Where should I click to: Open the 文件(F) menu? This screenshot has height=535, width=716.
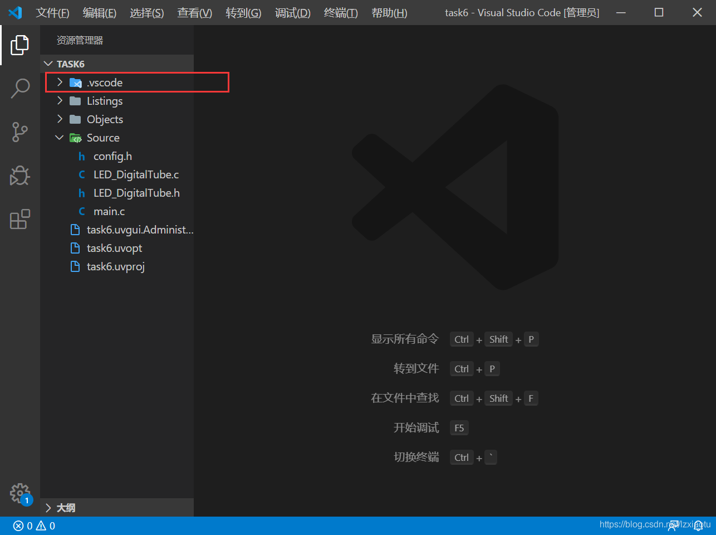click(x=52, y=12)
